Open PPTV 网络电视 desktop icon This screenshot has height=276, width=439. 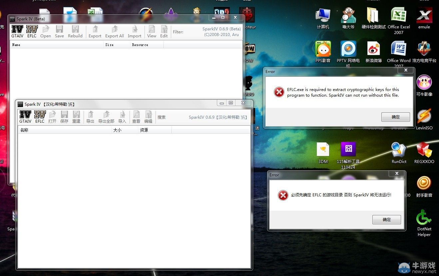pyautogui.click(x=348, y=54)
